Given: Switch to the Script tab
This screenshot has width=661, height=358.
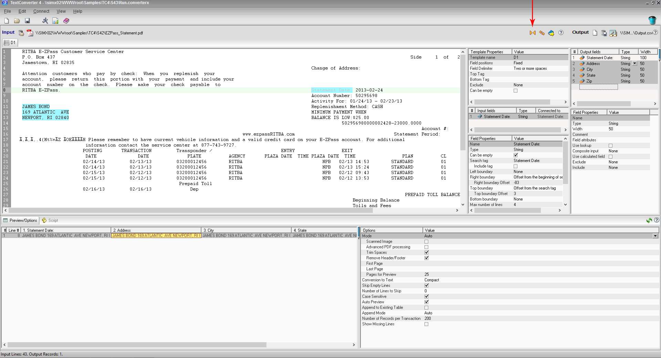Looking at the screenshot, I should click(x=50, y=220).
